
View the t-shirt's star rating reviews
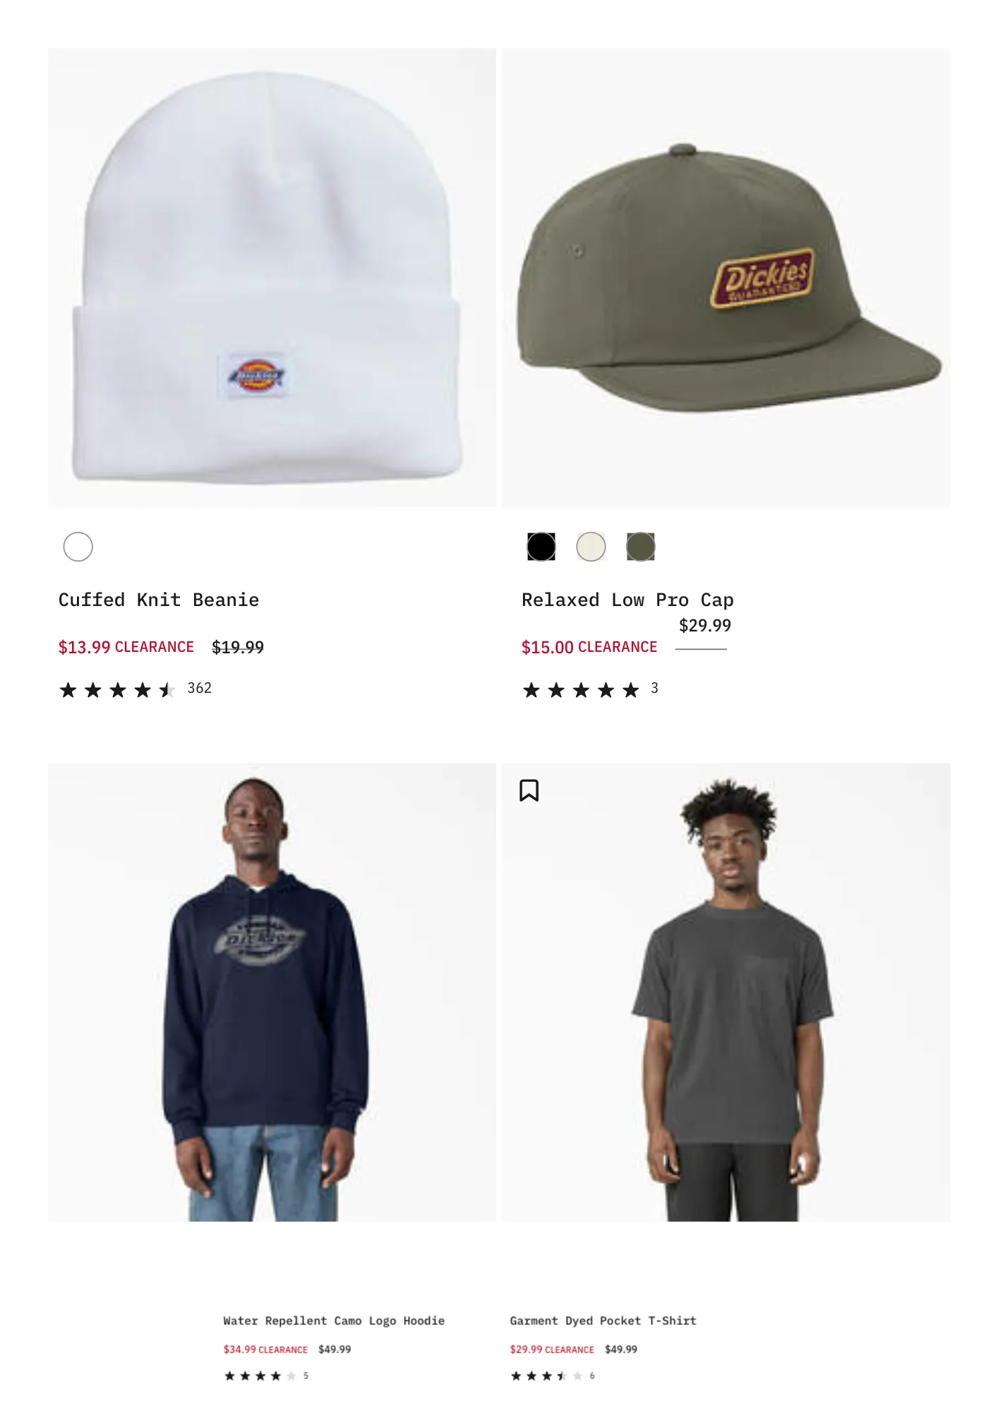(x=553, y=1376)
